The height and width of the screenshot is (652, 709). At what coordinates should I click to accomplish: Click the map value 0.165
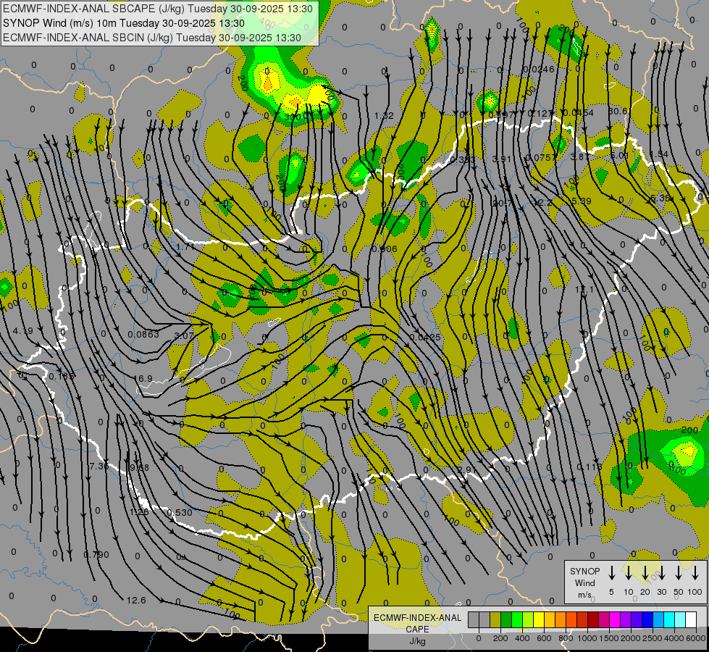click(x=62, y=377)
